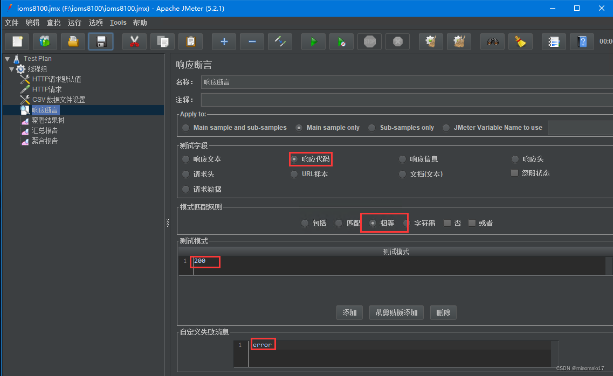Image resolution: width=613 pixels, height=376 pixels.
Task: Open the 帮助 menu
Action: coord(140,23)
